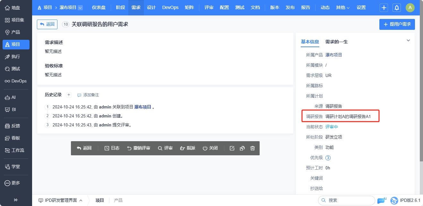423x206 pixels.
Task: Click the plus quick-create icon in header
Action: pos(384,8)
